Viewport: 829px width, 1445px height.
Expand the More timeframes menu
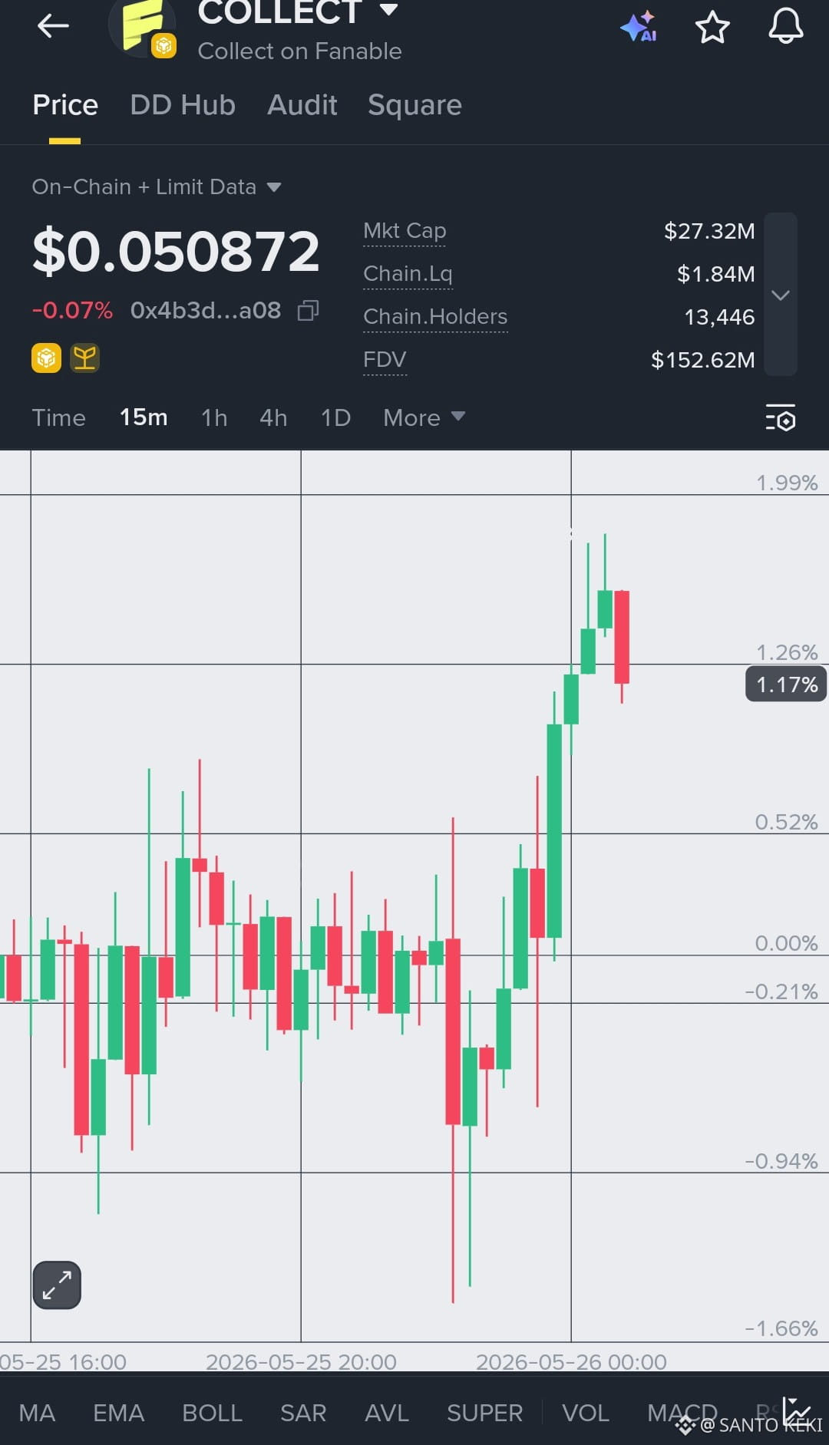pyautogui.click(x=424, y=417)
